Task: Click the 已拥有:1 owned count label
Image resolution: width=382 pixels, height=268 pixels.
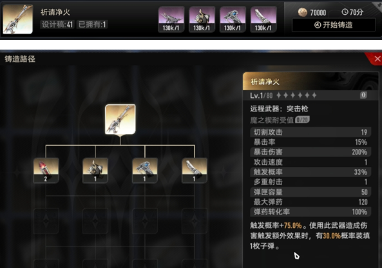Action: 92,24
